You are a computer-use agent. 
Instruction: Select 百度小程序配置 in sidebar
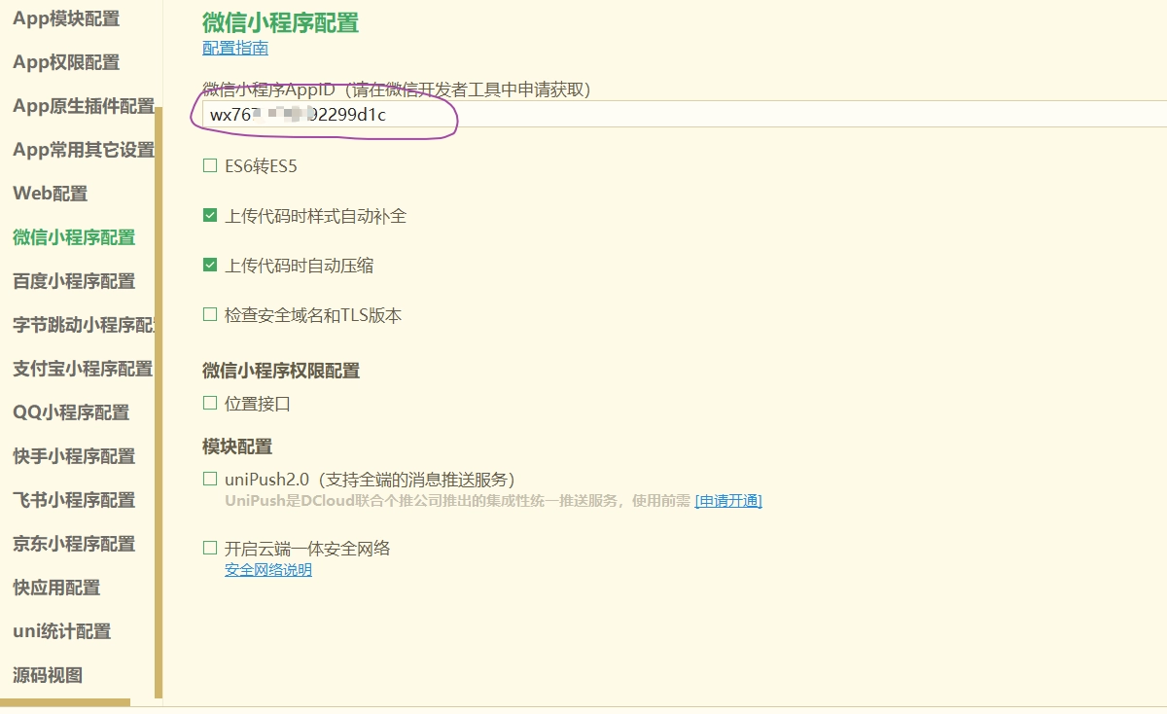[74, 281]
